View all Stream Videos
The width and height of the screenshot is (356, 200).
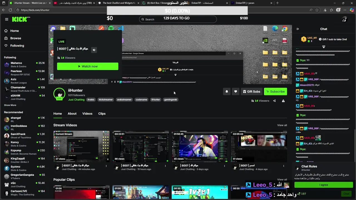(x=282, y=125)
